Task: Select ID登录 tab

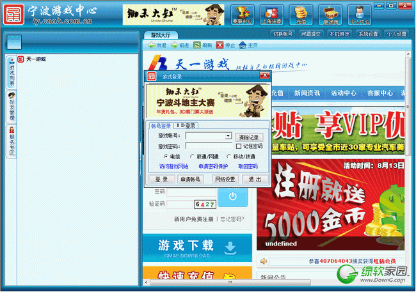Action: (x=186, y=126)
